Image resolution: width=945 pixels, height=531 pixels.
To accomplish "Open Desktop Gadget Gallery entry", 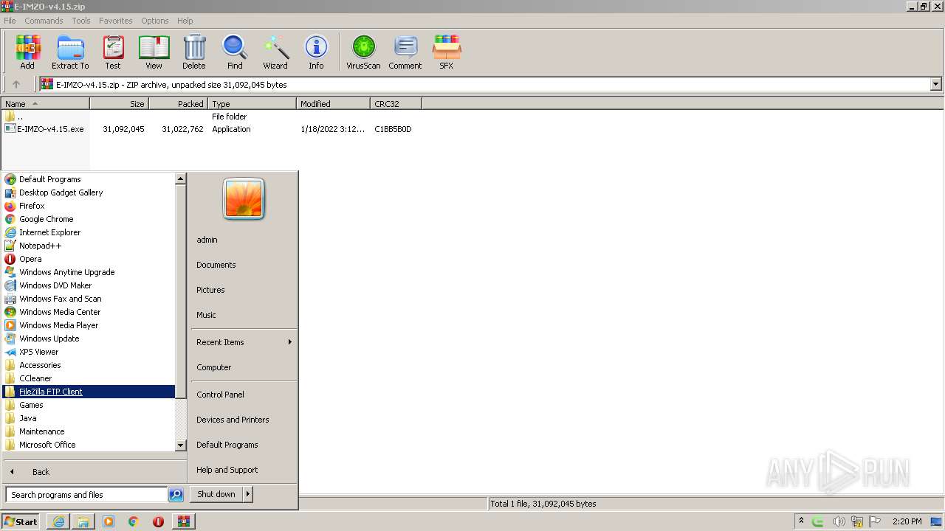I will [x=89, y=192].
